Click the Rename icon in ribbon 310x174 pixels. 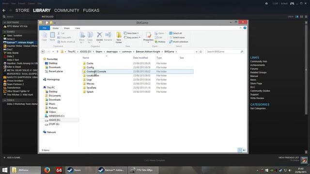pos(108,37)
